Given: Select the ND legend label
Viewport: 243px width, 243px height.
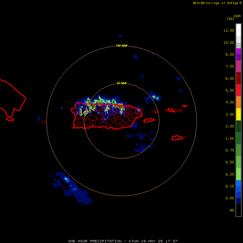Looking at the screenshot, I should point(232,210).
